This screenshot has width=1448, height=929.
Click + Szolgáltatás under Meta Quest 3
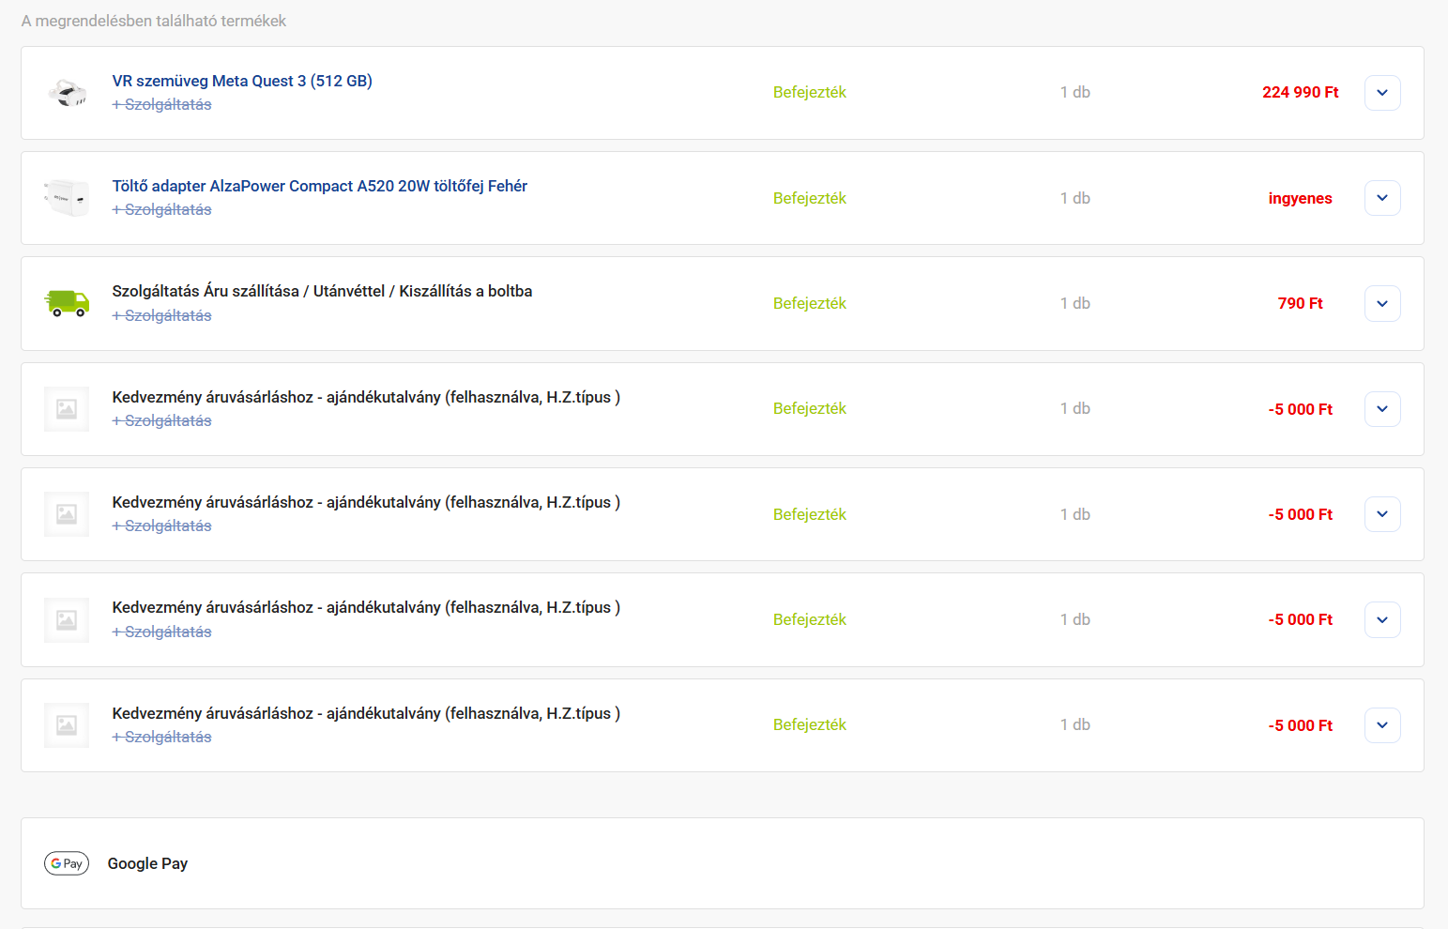pyautogui.click(x=162, y=104)
